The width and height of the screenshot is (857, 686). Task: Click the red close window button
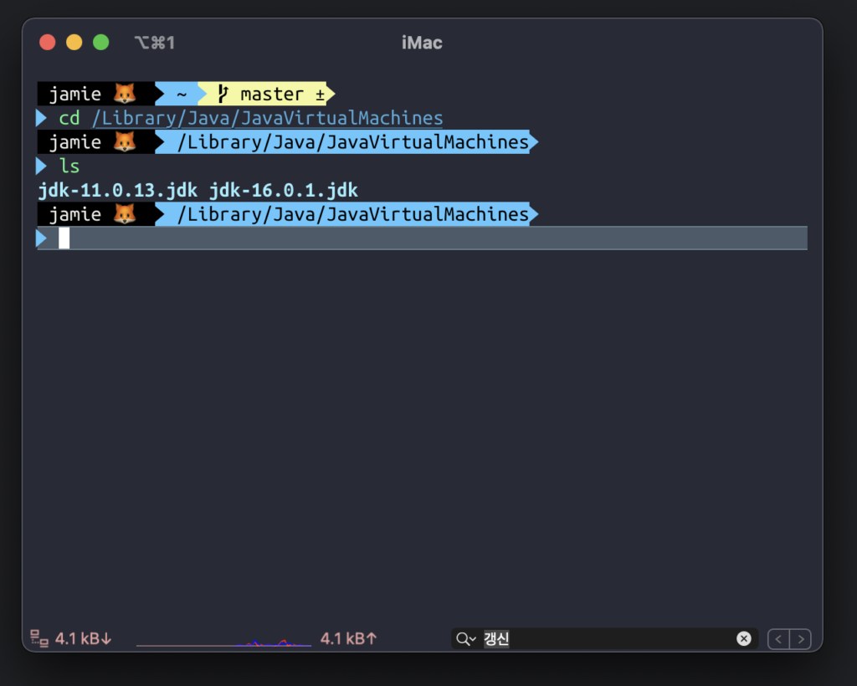coord(48,42)
